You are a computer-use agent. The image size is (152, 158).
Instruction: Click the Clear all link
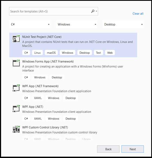pyautogui.click(x=138, y=14)
